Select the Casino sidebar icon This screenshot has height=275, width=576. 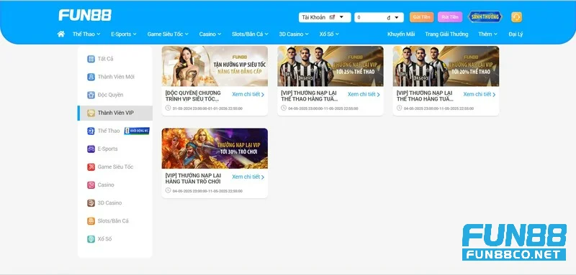[91, 185]
